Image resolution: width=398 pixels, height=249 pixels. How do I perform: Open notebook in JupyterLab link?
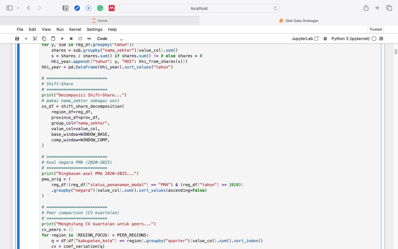point(305,39)
